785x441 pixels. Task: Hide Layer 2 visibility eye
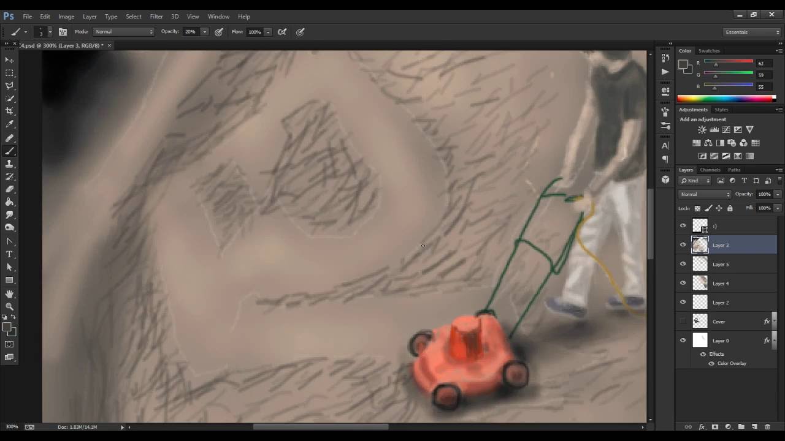tap(683, 302)
